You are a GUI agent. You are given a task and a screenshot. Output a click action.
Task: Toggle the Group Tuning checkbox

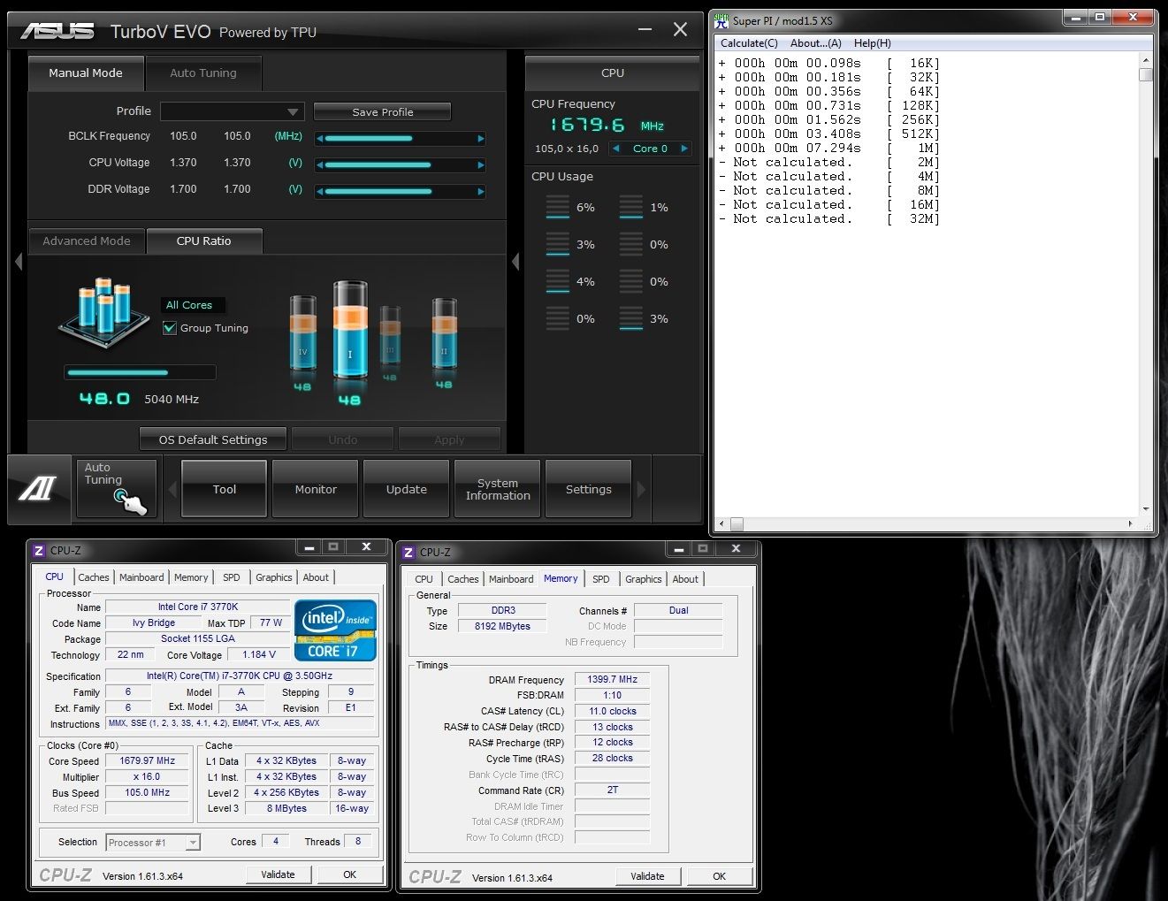170,328
